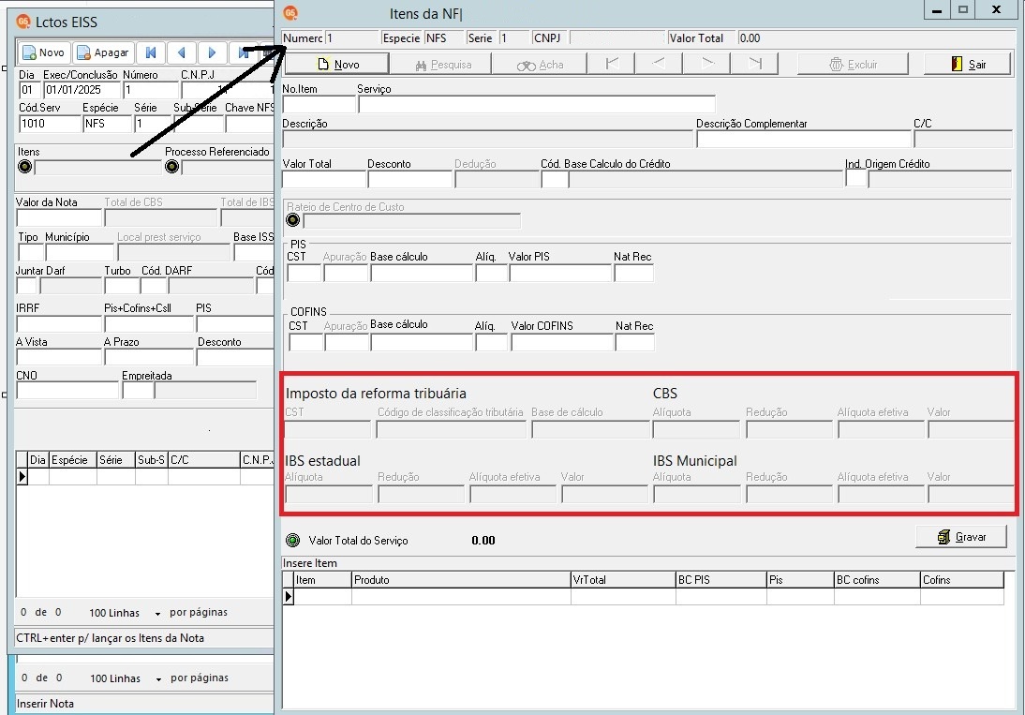Click the Pesquisa binoculars button

tap(441, 64)
